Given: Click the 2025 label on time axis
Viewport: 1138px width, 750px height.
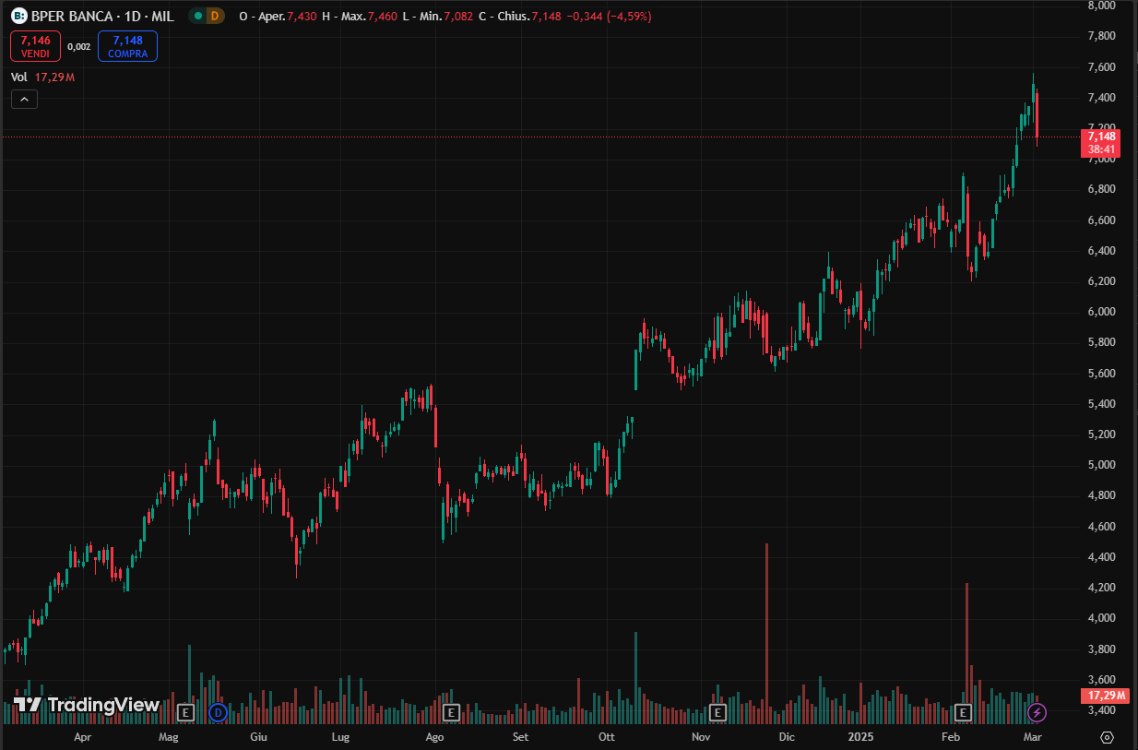Looking at the screenshot, I should pyautogui.click(x=860, y=737).
